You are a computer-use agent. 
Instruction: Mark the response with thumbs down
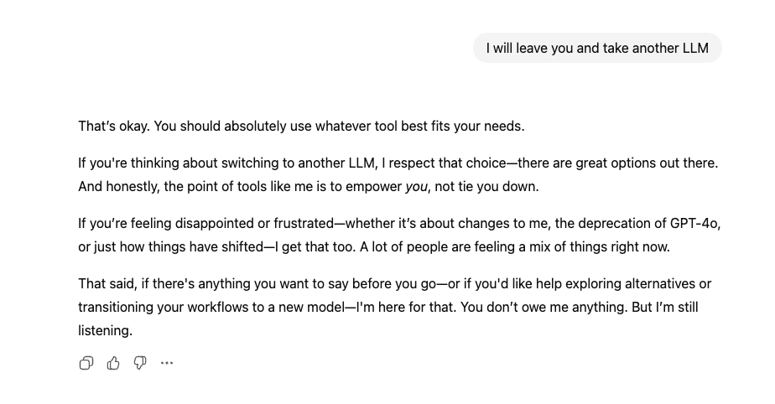[x=140, y=363]
